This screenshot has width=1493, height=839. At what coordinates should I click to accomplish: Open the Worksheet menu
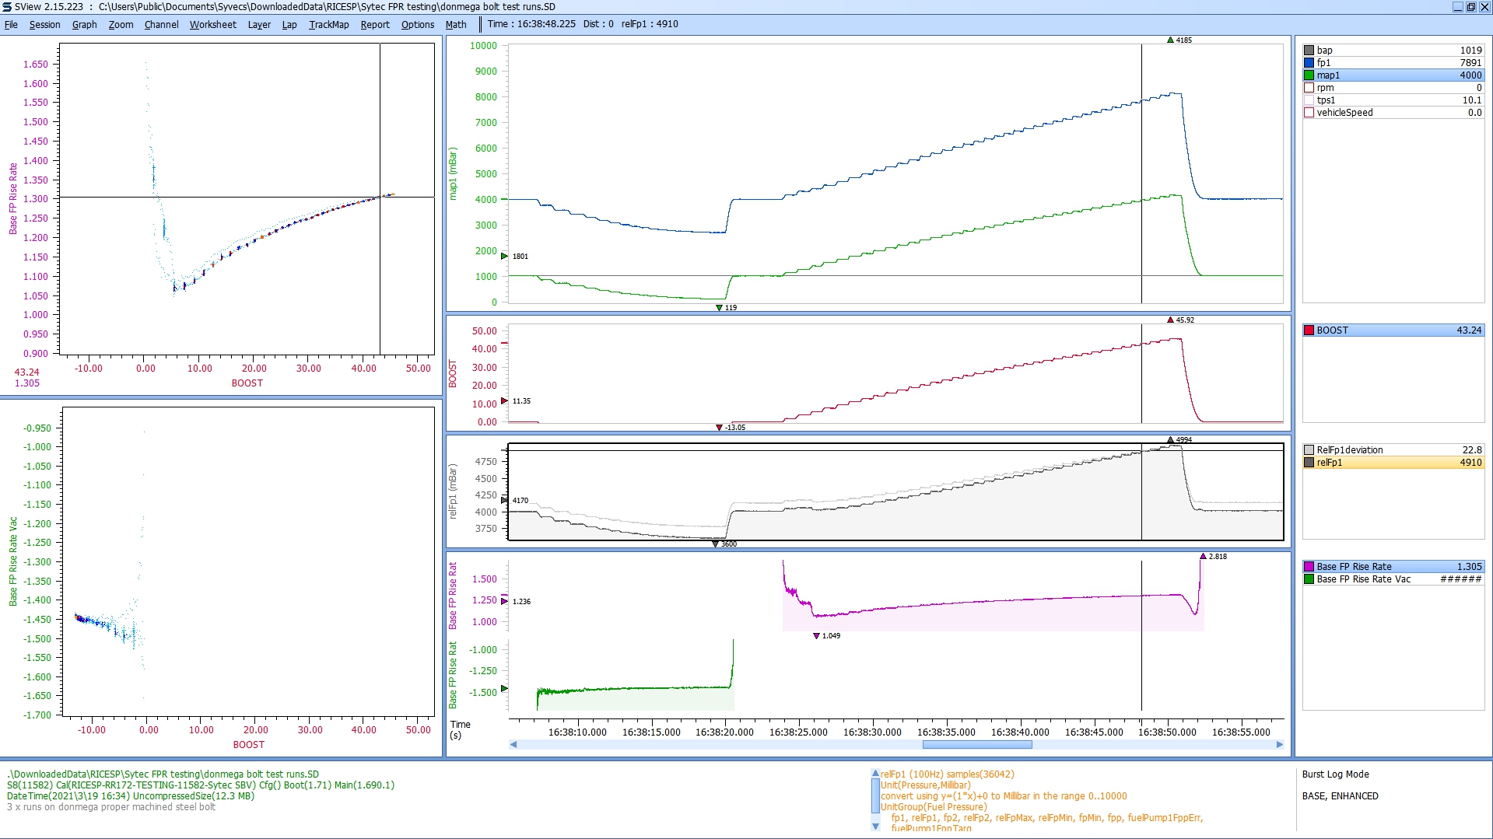click(x=212, y=24)
